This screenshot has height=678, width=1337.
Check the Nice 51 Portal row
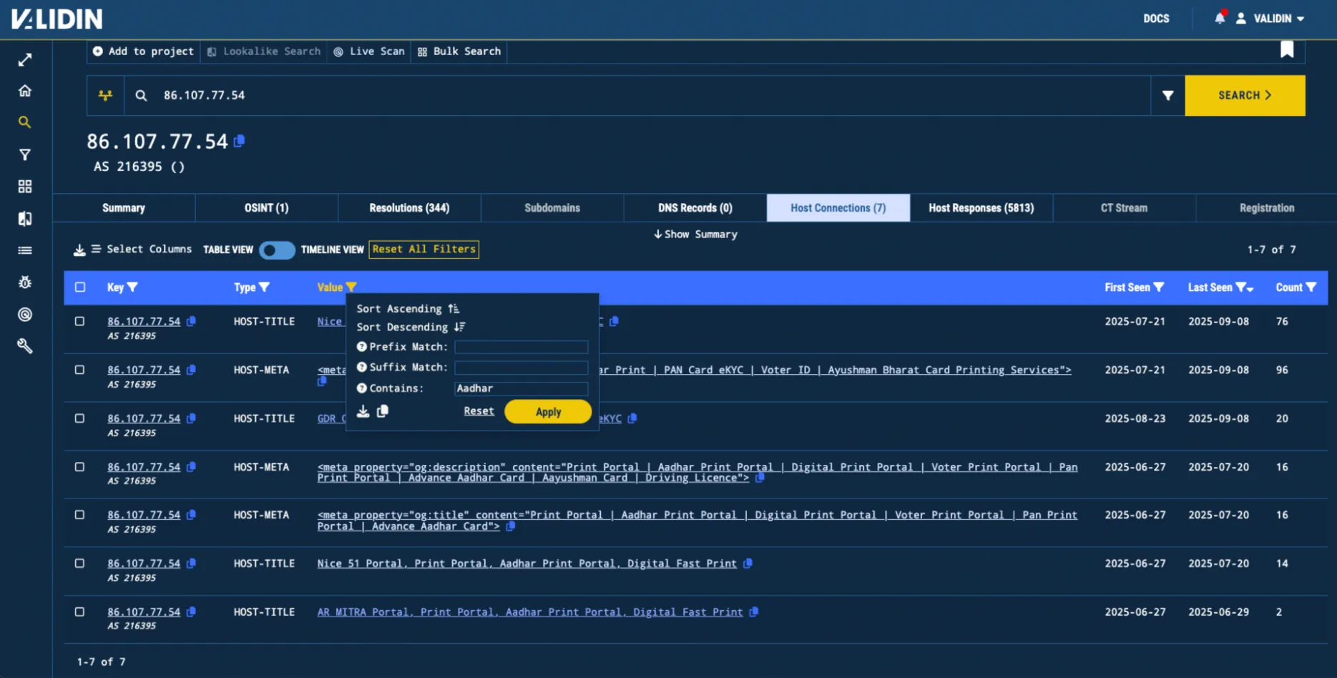[x=80, y=564]
